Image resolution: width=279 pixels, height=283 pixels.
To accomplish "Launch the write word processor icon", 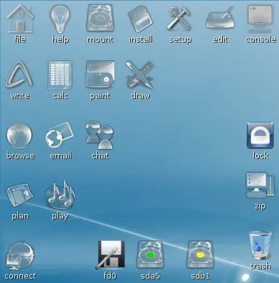I will pyautogui.click(x=19, y=75).
